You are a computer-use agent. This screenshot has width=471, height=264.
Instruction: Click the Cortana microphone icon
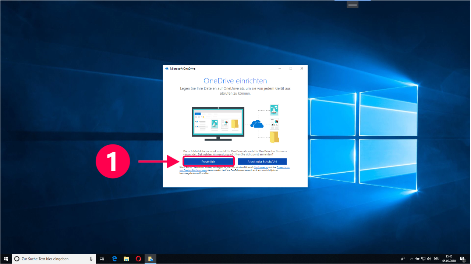(91, 259)
